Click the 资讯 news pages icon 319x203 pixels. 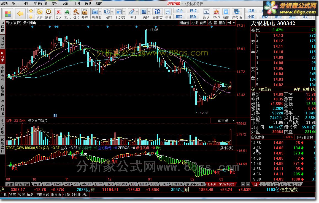click(168, 12)
